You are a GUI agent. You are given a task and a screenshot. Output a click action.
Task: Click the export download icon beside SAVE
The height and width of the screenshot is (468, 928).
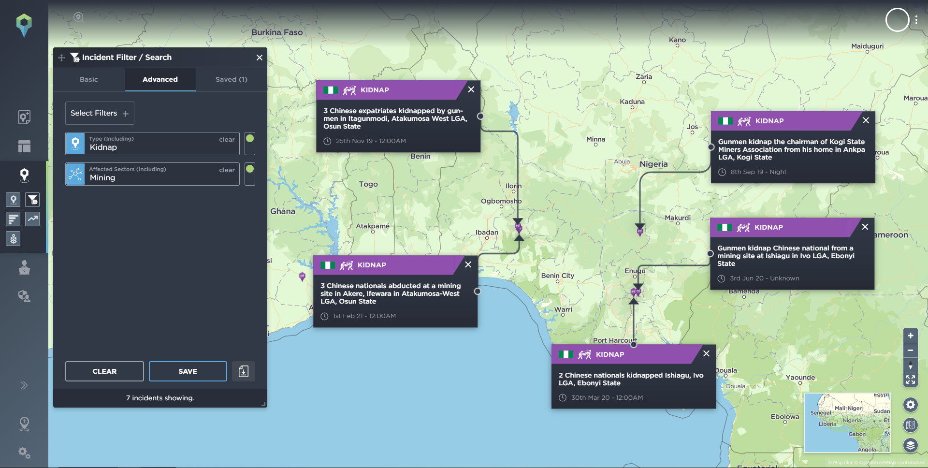click(244, 371)
